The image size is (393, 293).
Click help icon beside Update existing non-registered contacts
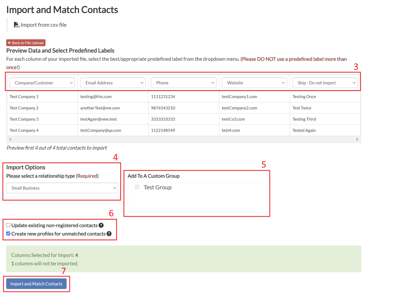tap(101, 226)
